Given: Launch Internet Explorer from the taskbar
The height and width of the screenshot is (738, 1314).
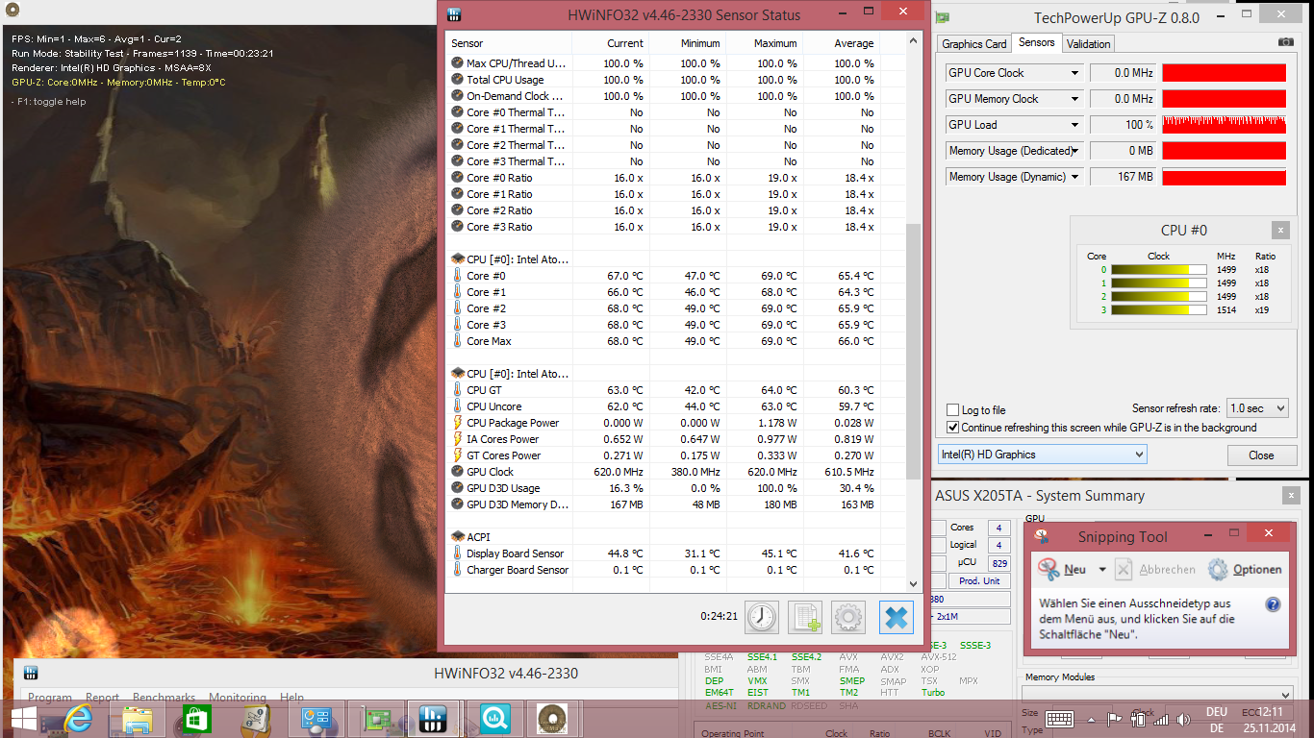Looking at the screenshot, I should tap(79, 719).
